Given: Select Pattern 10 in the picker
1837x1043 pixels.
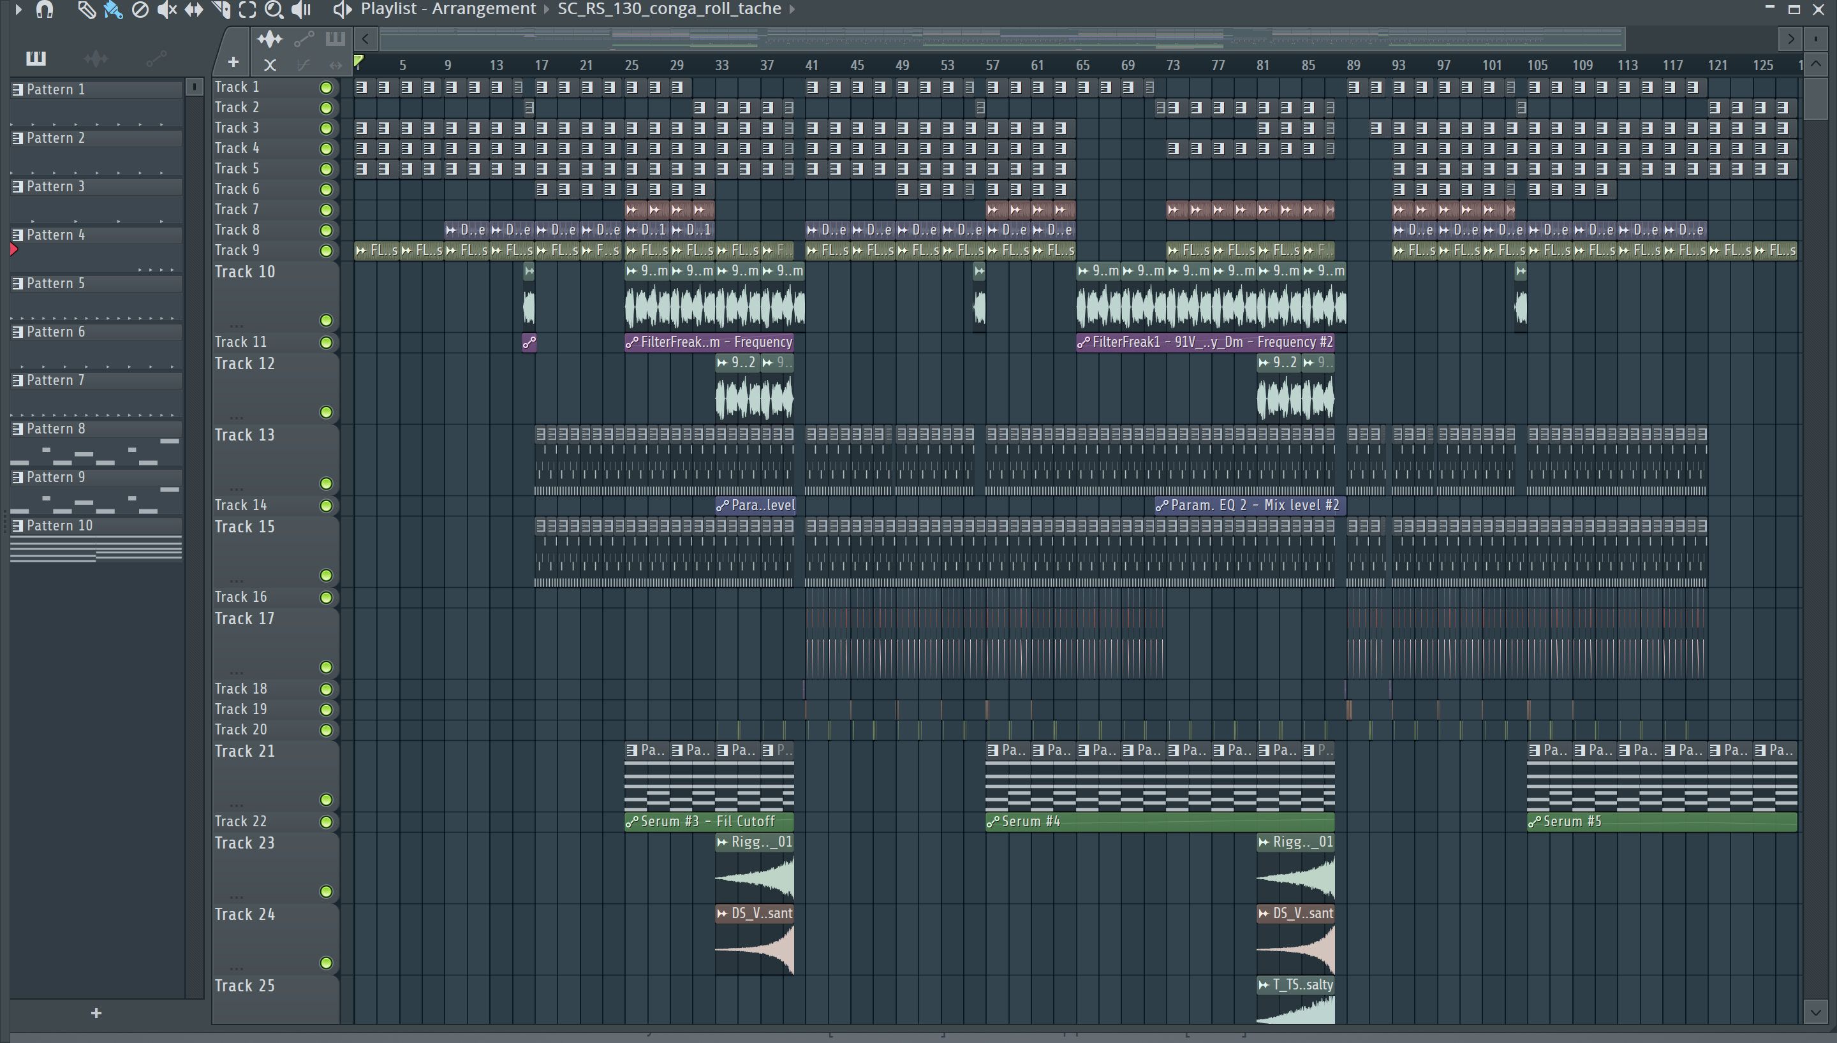Looking at the screenshot, I should (x=96, y=526).
